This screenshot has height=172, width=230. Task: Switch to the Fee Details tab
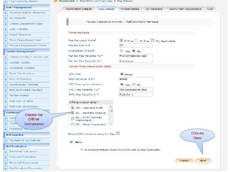pyautogui.click(x=106, y=9)
